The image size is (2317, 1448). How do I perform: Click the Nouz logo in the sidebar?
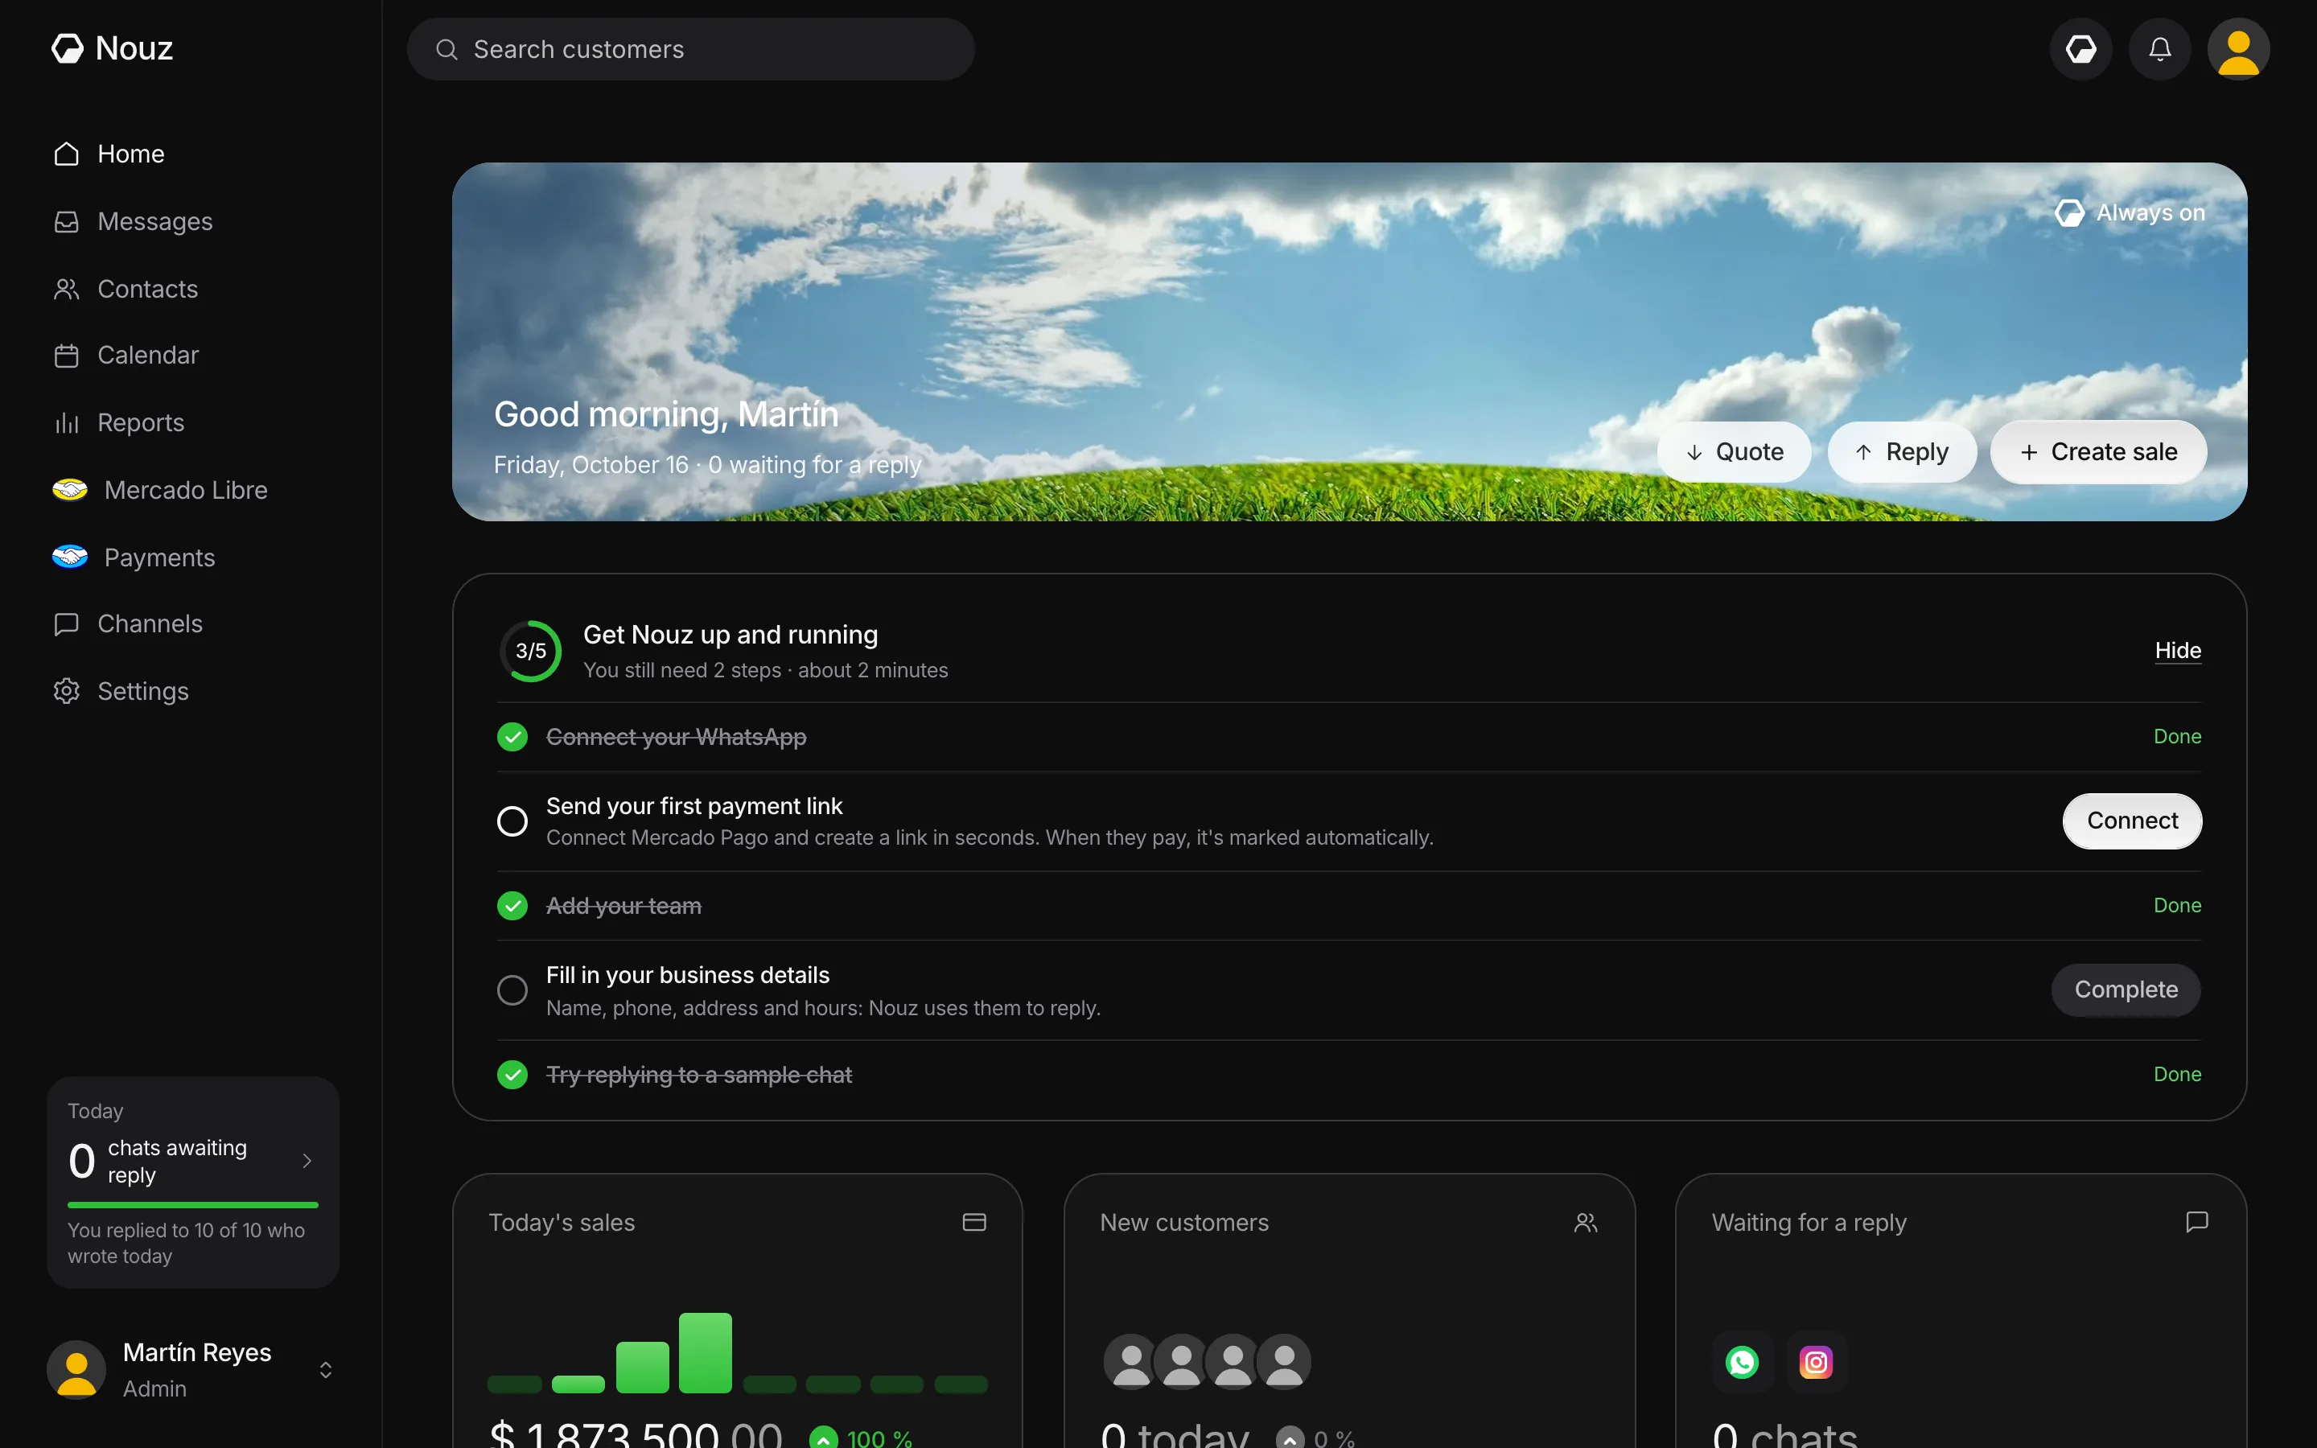tap(112, 48)
